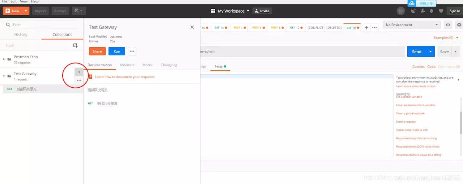Screen dimensions: 463x184
Task: Open the Runner button
Action: click(60, 11)
